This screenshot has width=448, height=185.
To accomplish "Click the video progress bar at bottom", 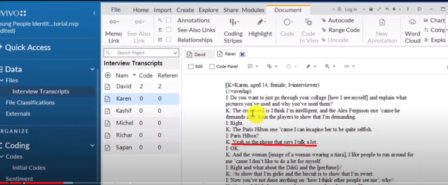I will pos(224,183).
